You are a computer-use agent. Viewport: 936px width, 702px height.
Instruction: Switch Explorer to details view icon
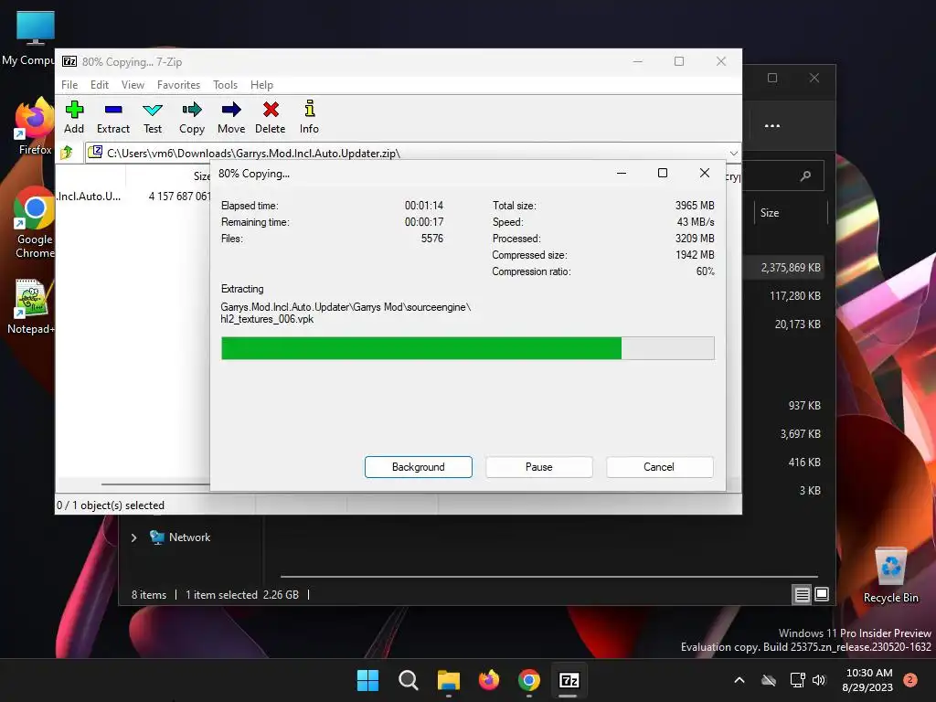[802, 594]
